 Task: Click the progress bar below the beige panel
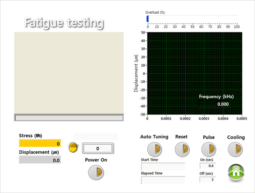tap(69, 118)
